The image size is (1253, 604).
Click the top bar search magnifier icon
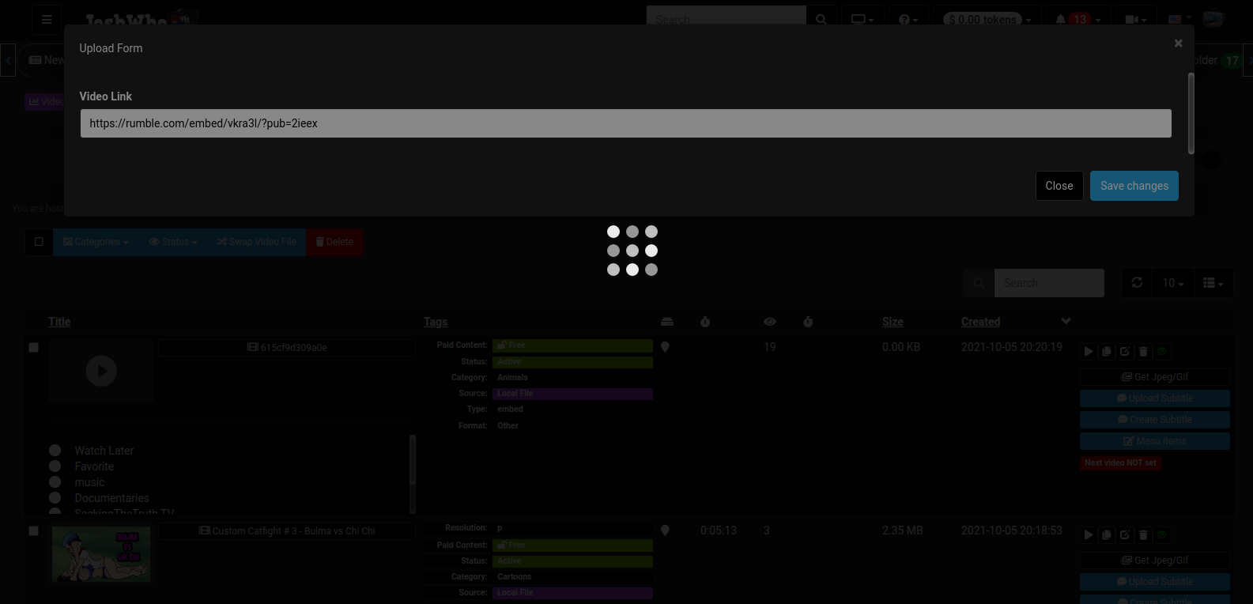821,20
